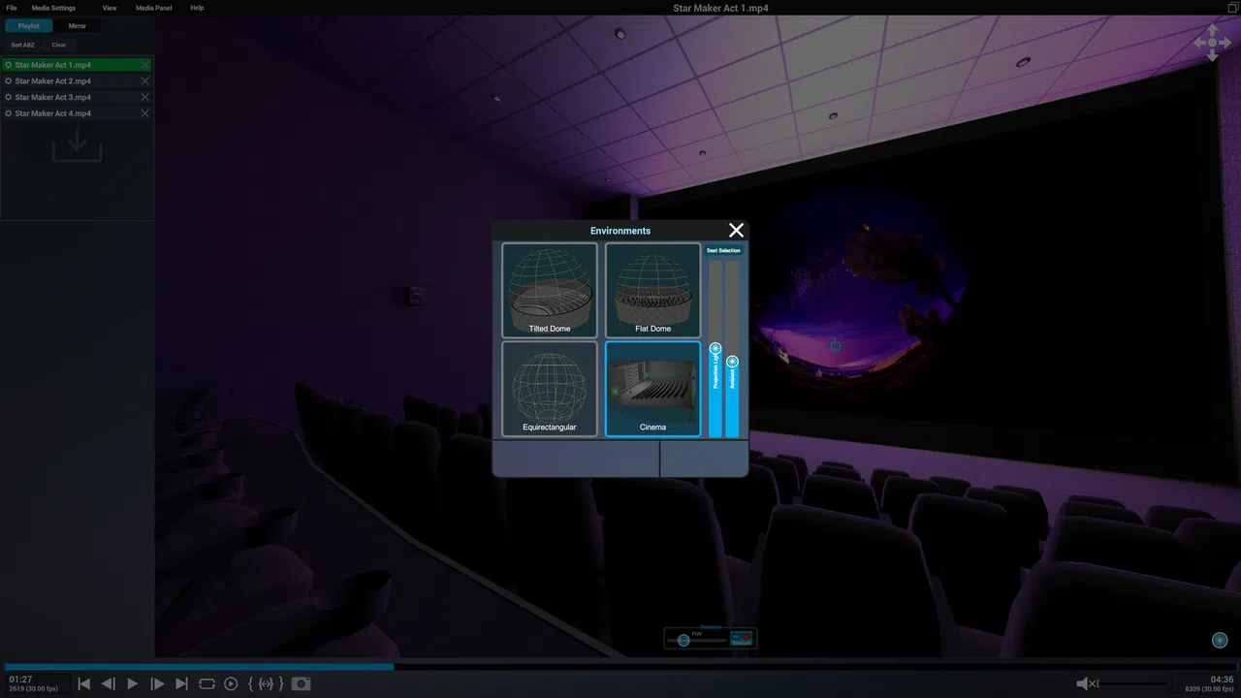Choose the Flat Dome environment
This screenshot has width=1241, height=698.
(x=653, y=290)
